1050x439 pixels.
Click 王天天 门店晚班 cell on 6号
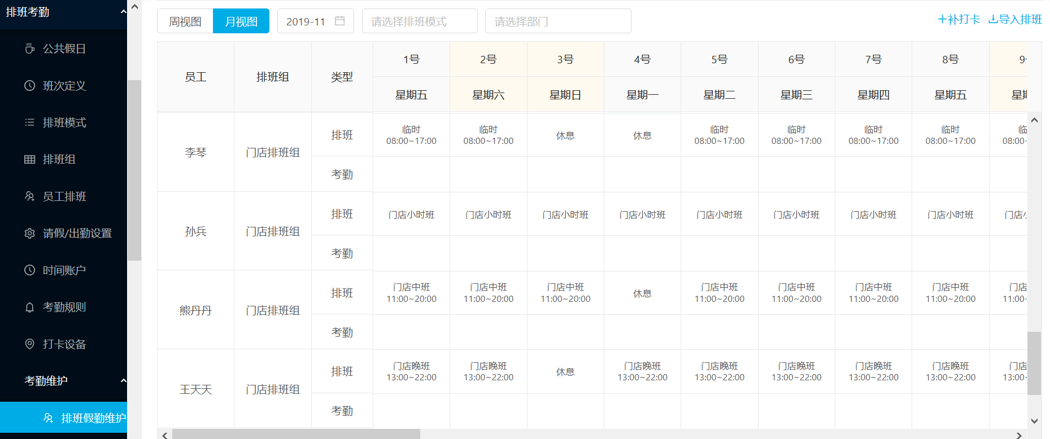tap(796, 372)
